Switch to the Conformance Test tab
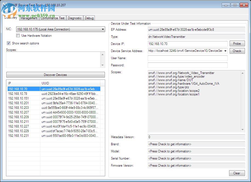The image size is (251, 182). click(x=53, y=18)
